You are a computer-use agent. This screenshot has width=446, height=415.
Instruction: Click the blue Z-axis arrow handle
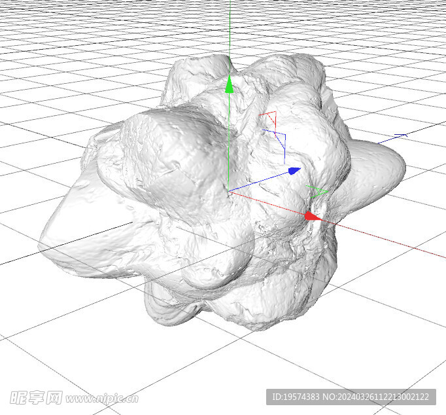tap(294, 170)
